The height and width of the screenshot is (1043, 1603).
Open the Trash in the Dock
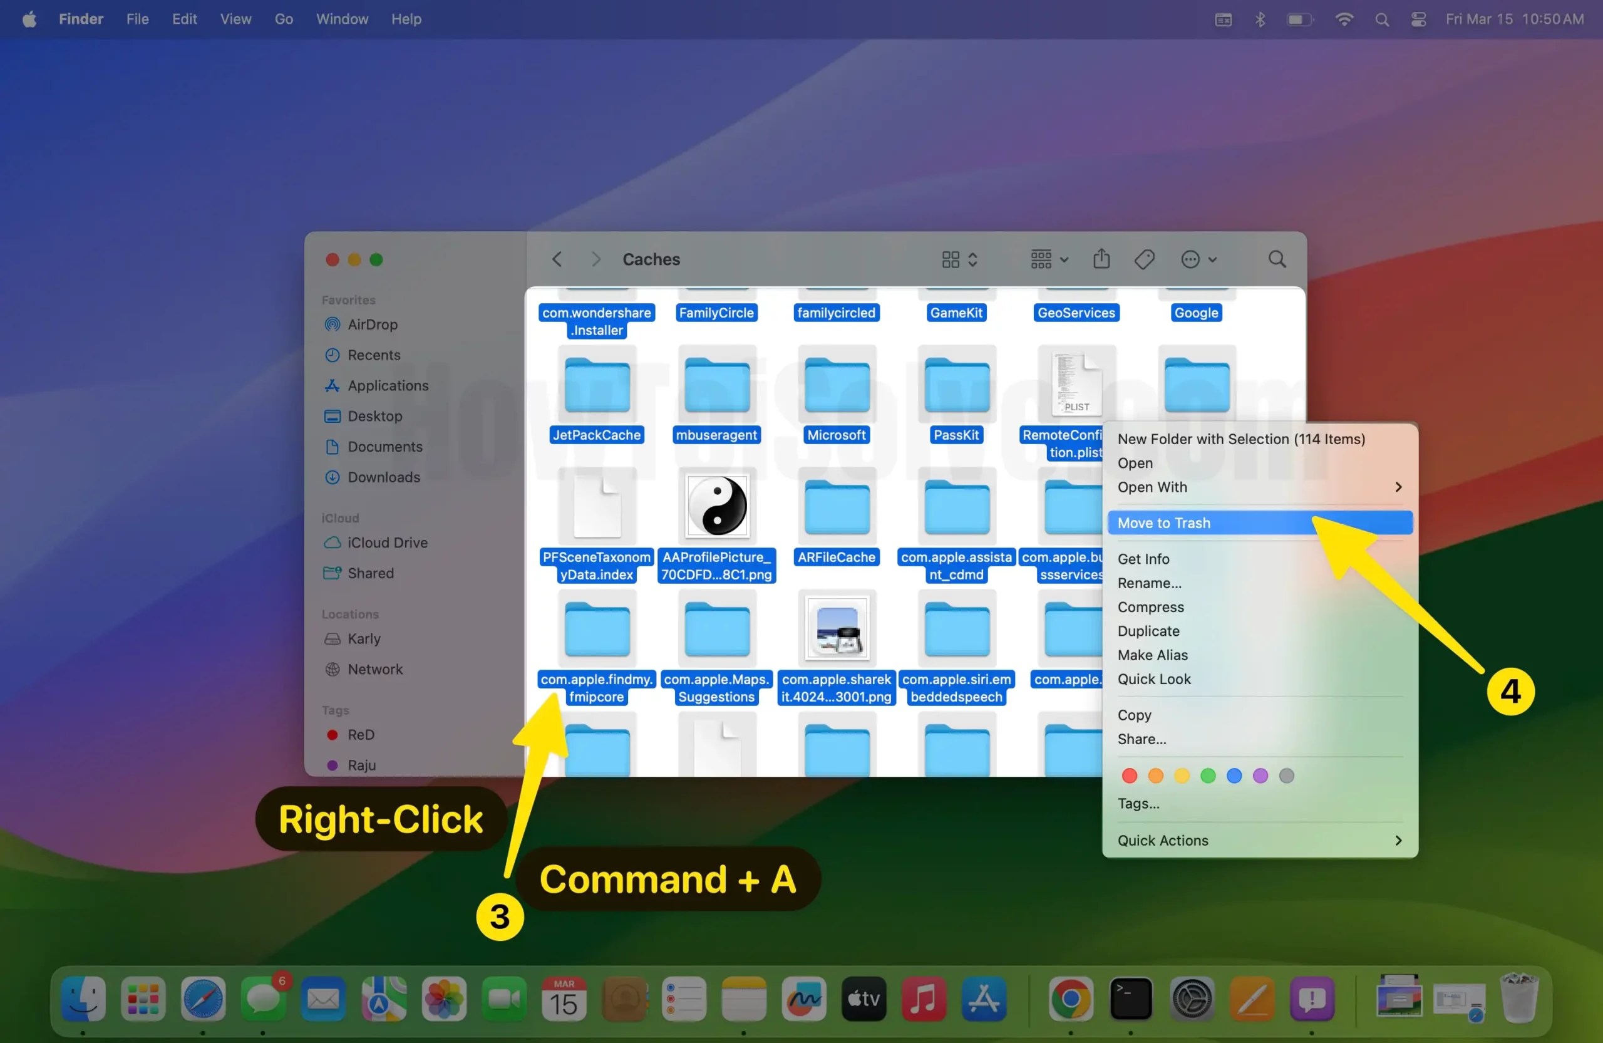(x=1521, y=1000)
